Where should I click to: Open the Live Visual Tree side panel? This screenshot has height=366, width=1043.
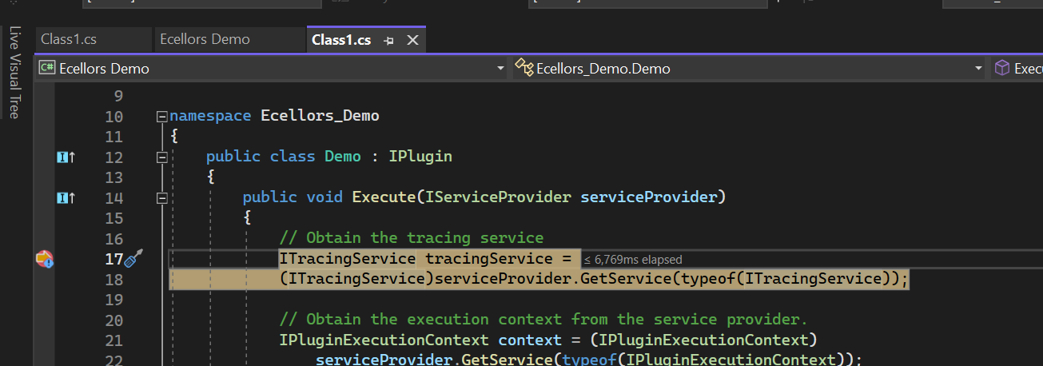tap(14, 72)
